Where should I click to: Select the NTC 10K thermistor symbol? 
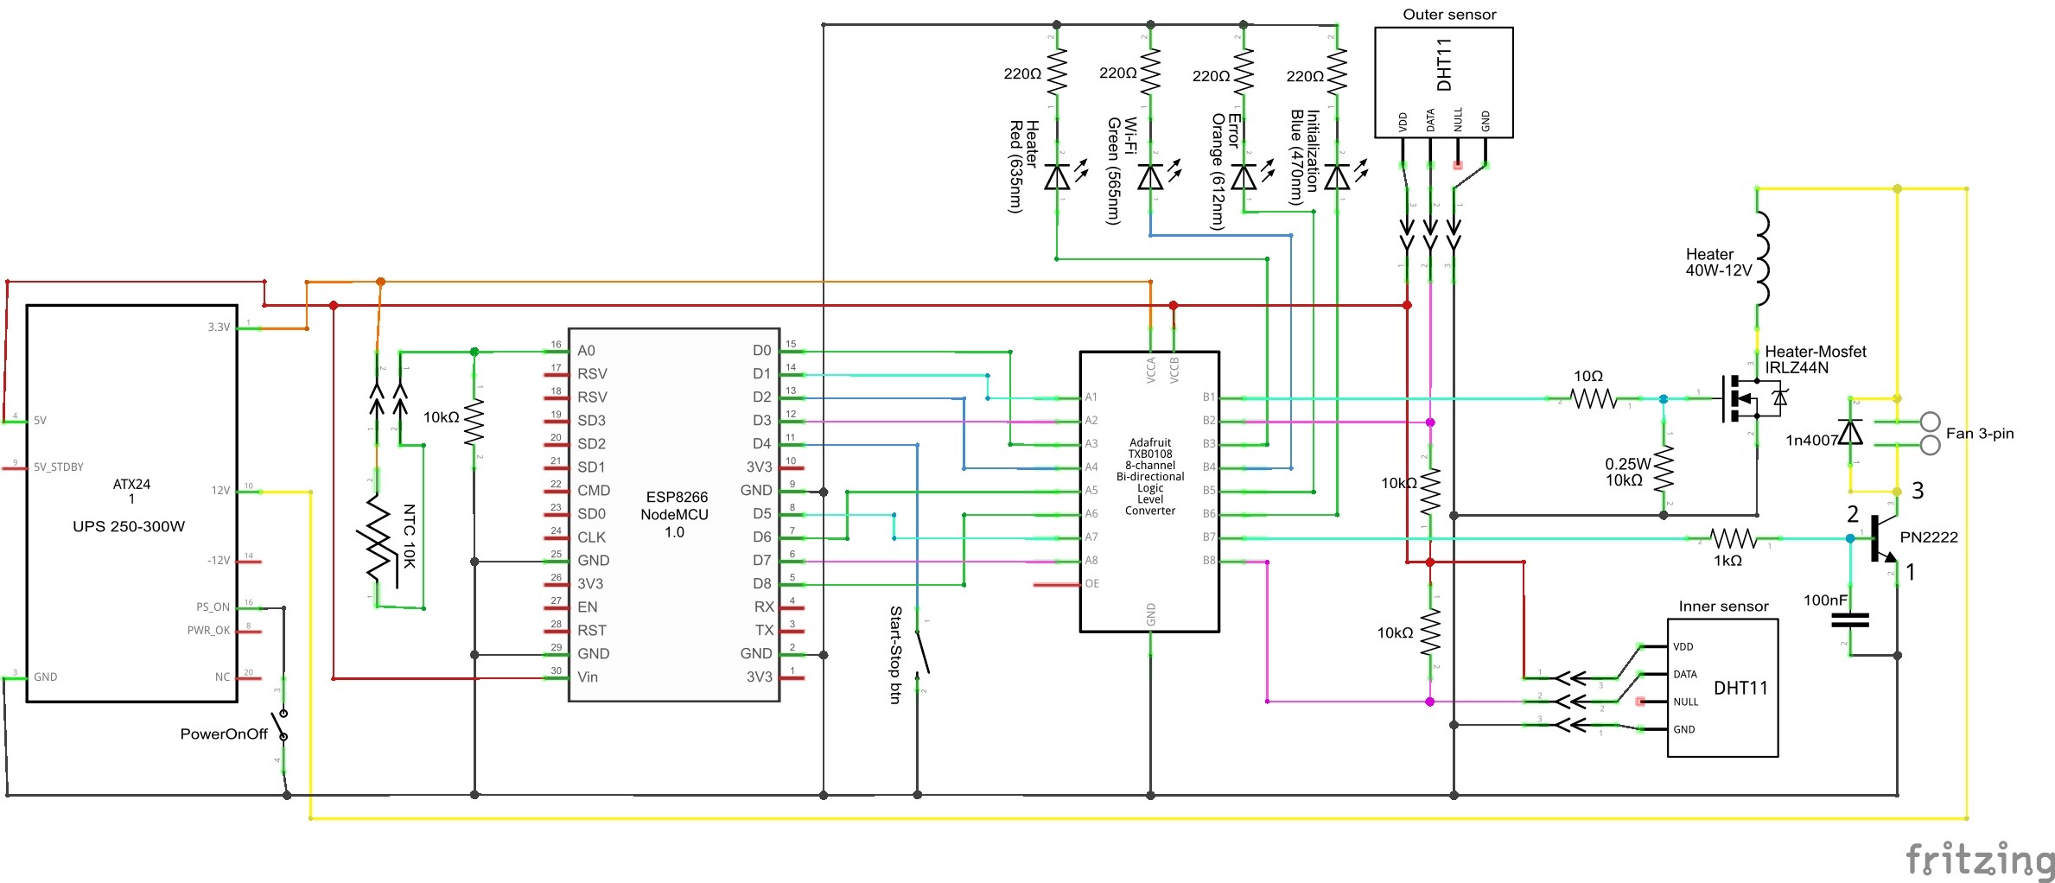pos(379,540)
